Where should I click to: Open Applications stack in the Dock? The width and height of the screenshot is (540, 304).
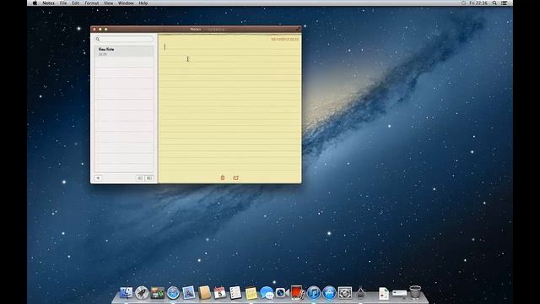click(360, 293)
